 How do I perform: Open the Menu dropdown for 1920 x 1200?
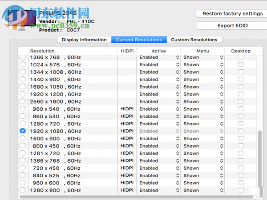(x=203, y=94)
